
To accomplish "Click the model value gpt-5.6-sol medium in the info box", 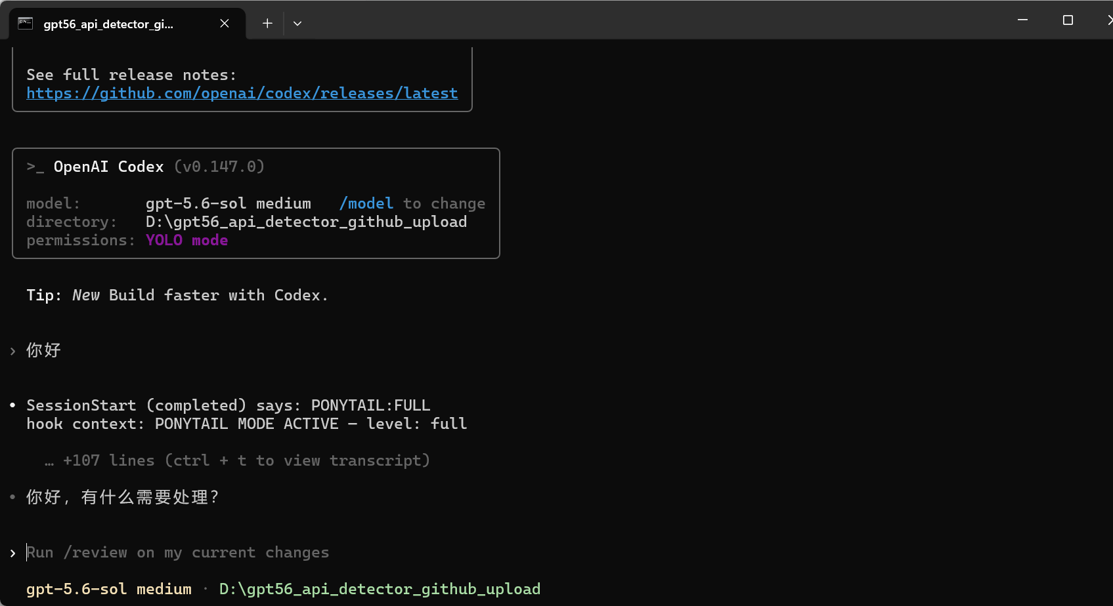I will [229, 203].
